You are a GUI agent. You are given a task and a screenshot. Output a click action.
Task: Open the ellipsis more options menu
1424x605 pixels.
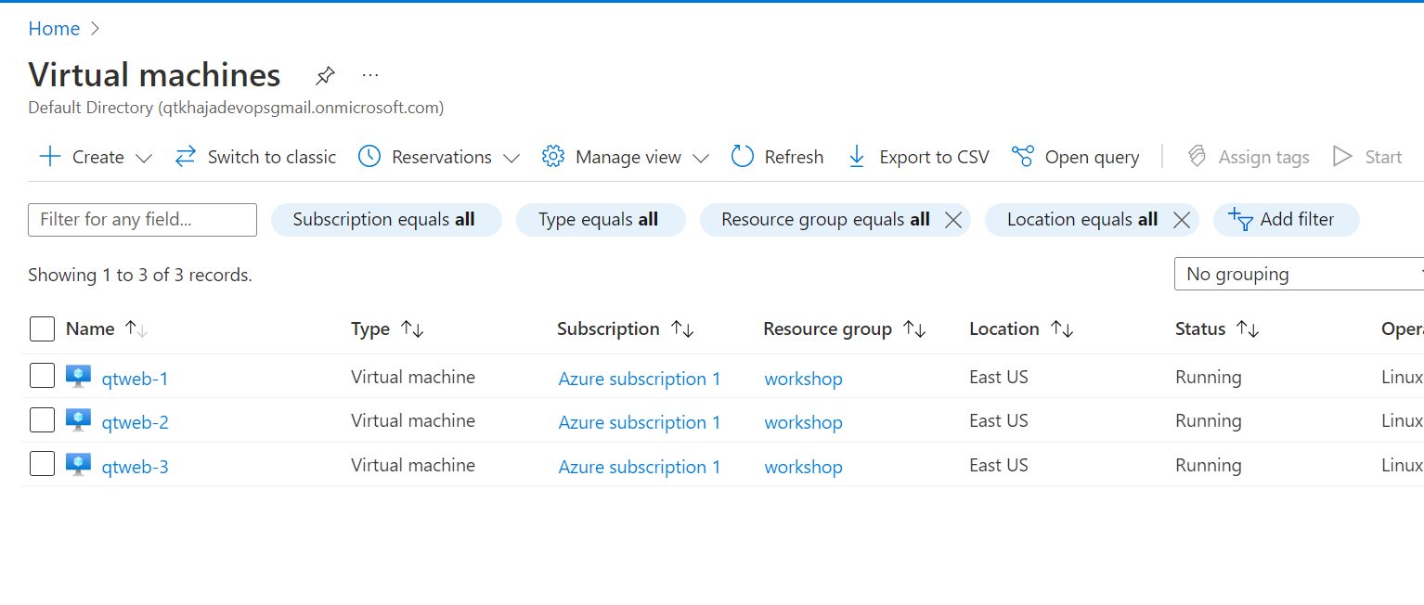point(370,75)
